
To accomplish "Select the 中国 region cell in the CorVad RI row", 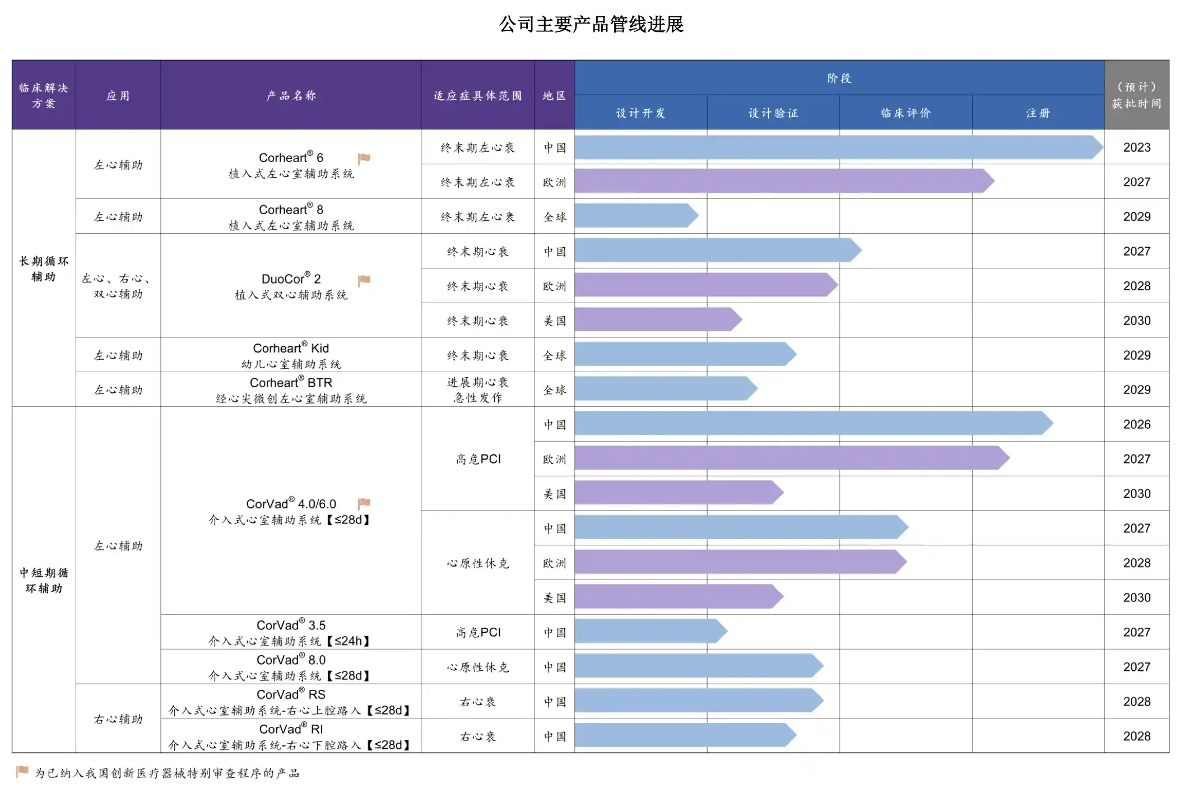I will tap(553, 736).
